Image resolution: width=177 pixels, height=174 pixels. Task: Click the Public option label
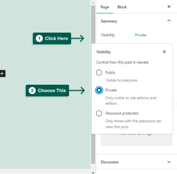(x=110, y=72)
